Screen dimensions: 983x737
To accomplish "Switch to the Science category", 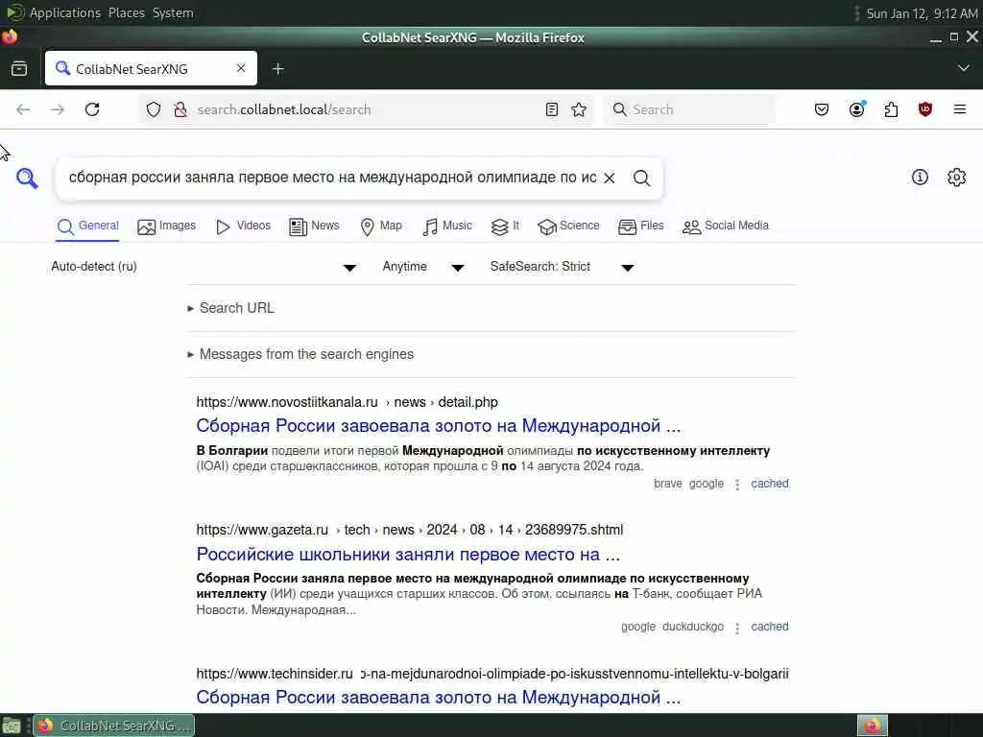I will tap(568, 226).
